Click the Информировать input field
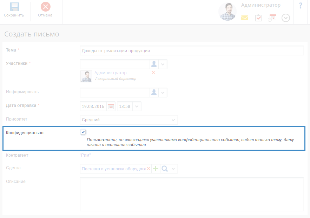The width and height of the screenshot is (310, 218). click(115, 93)
